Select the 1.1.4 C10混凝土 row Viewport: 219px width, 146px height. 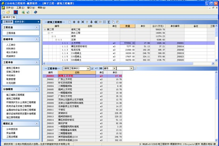coord(128,53)
